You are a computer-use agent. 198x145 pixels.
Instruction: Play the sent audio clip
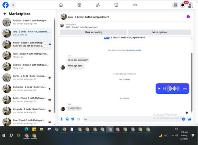click(x=159, y=89)
